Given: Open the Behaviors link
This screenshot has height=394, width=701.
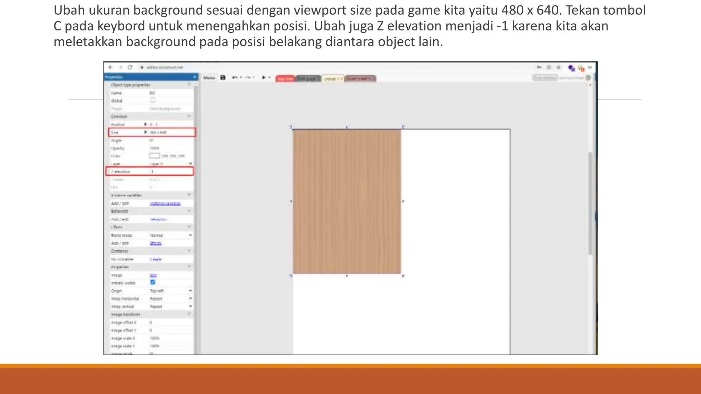Looking at the screenshot, I should (x=158, y=219).
